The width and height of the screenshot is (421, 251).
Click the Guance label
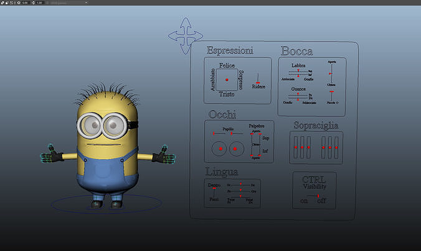pyautogui.click(x=298, y=89)
